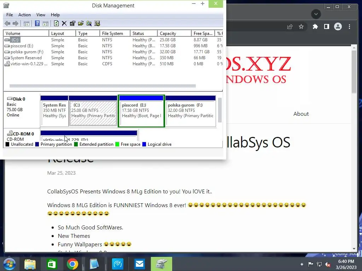Screen dimensions: 362x271
Task: Open the Chrome profile avatar icon
Action: pyautogui.click(x=338, y=27)
